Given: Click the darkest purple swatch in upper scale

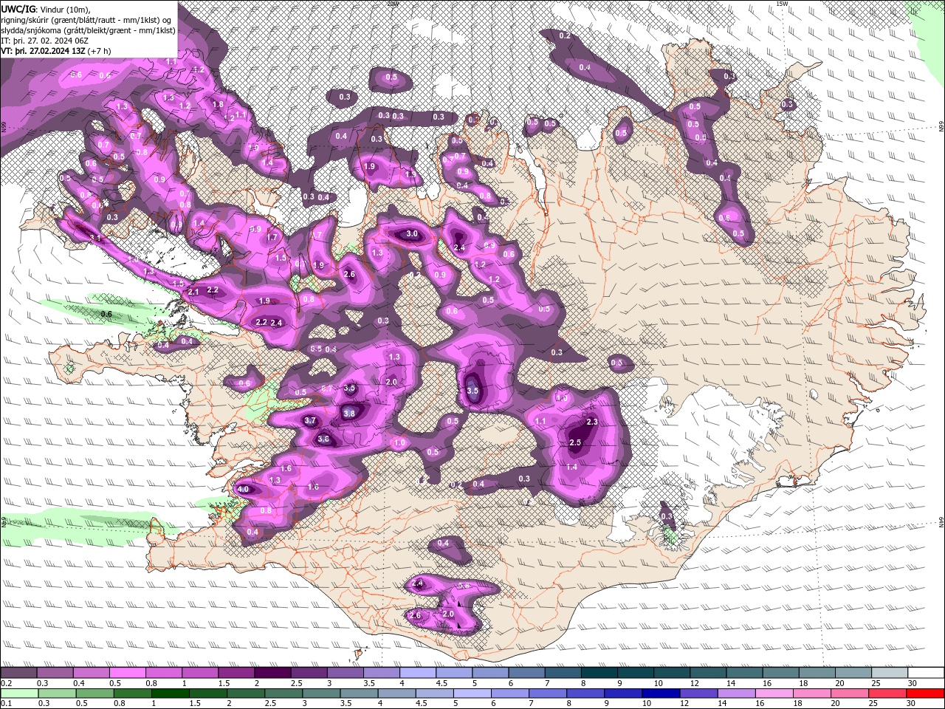Looking at the screenshot, I should pos(272,673).
